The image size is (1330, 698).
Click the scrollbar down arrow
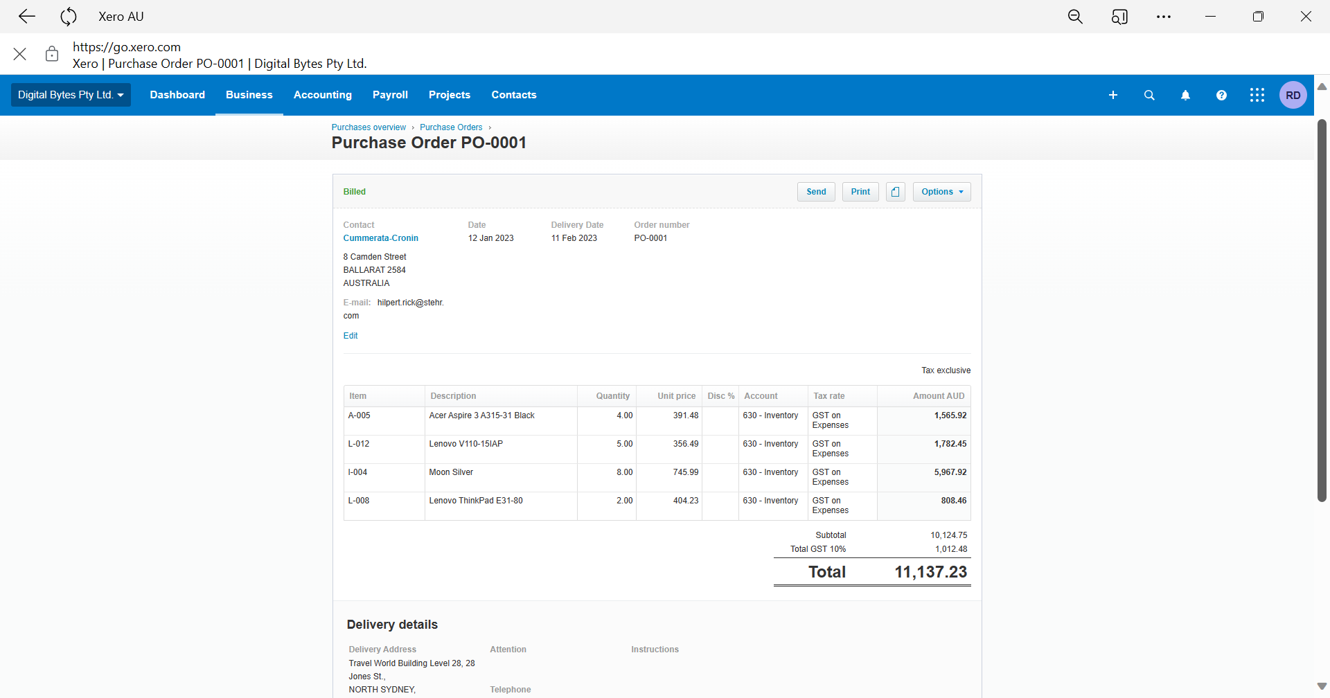coord(1322,686)
